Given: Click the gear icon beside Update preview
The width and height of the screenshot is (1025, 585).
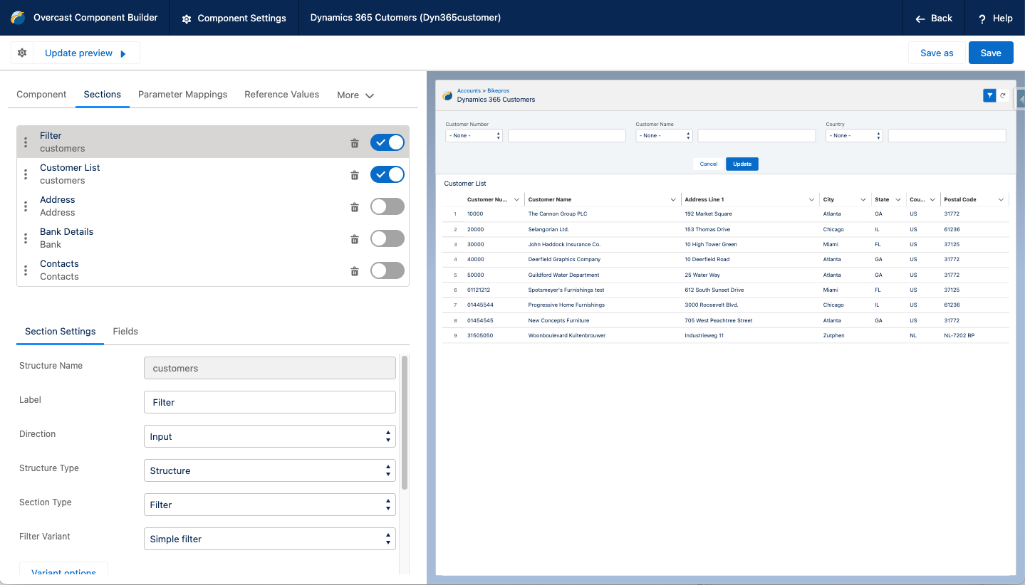Looking at the screenshot, I should pos(22,53).
